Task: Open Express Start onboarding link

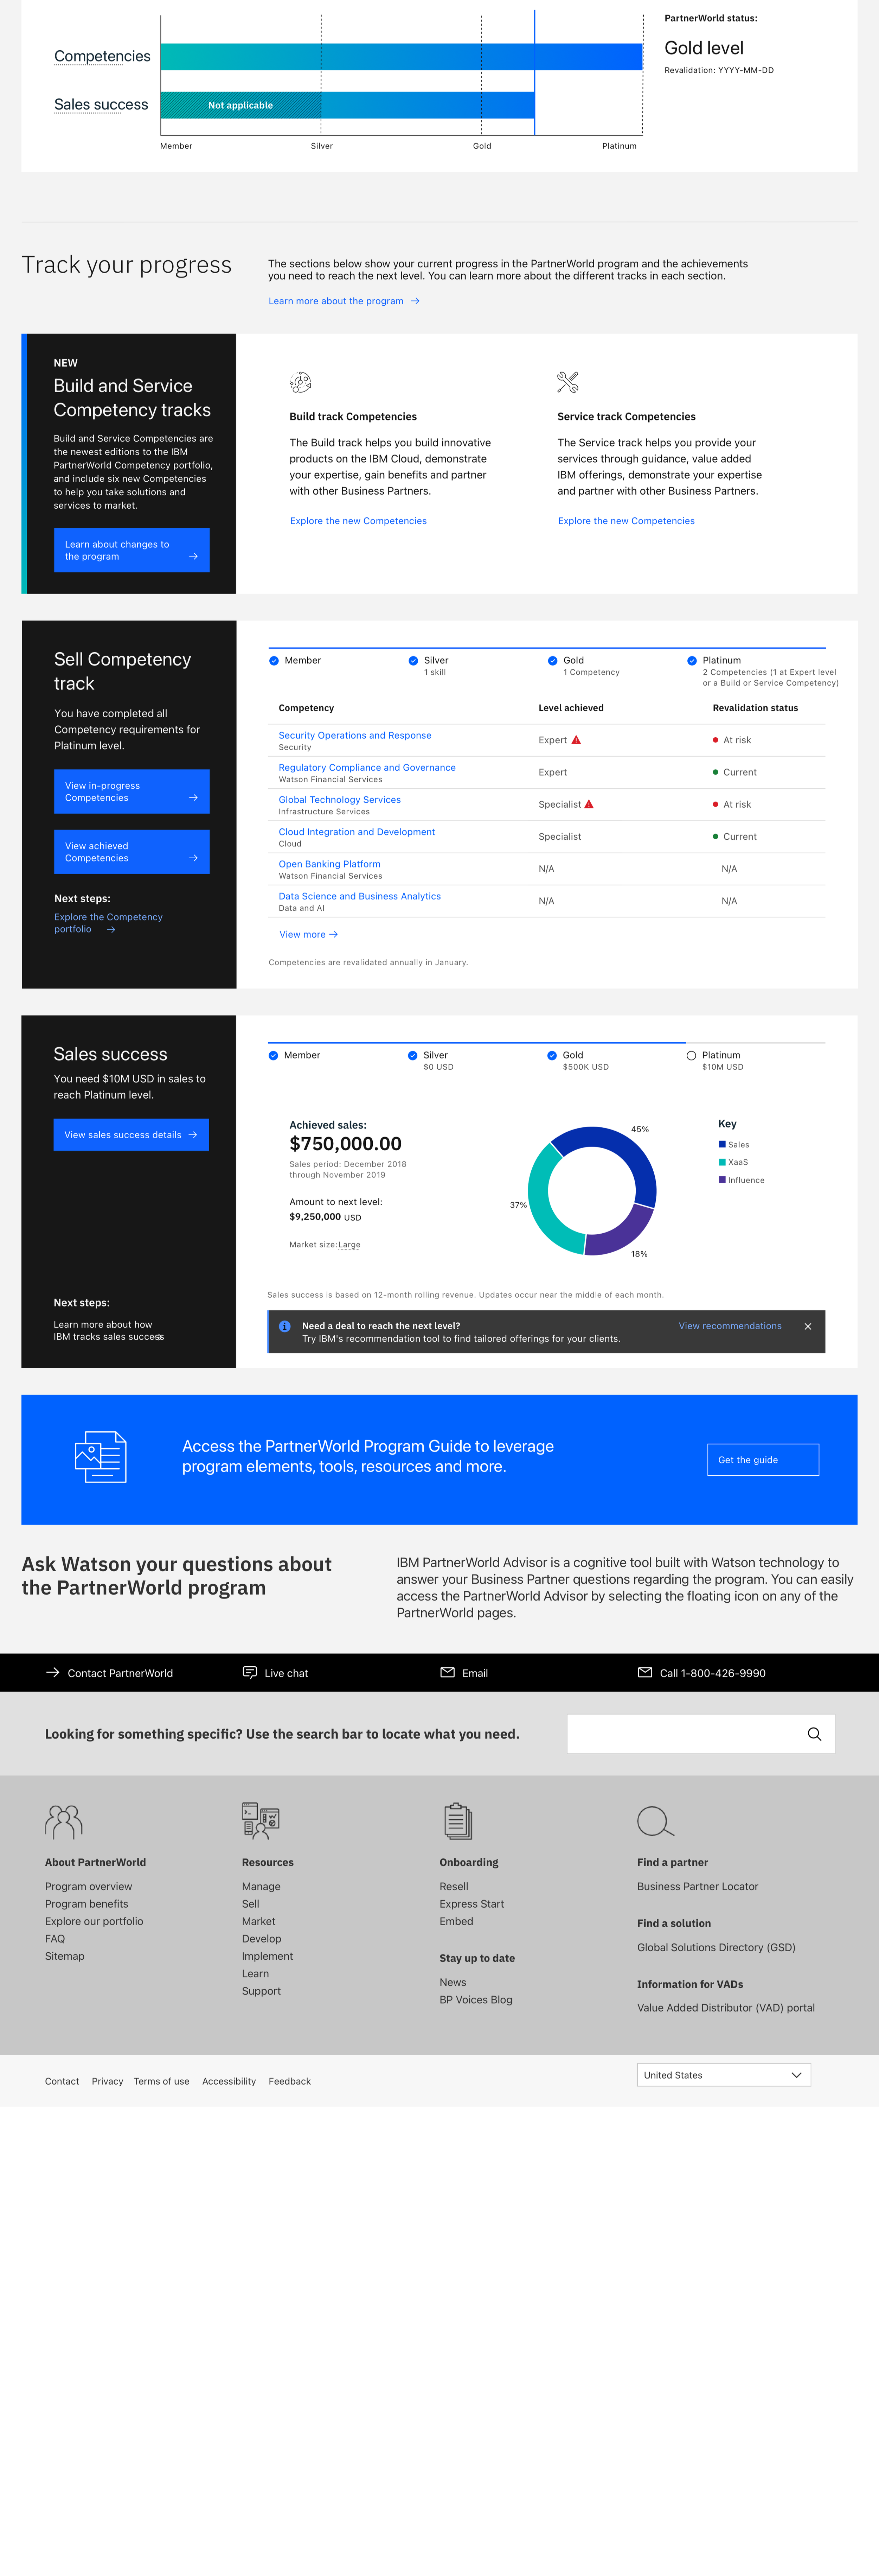Action: click(x=472, y=1904)
